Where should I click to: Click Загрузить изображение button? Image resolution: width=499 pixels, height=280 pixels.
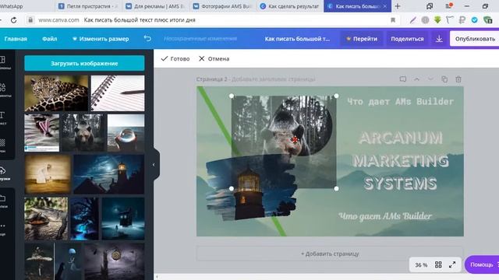[84, 63]
